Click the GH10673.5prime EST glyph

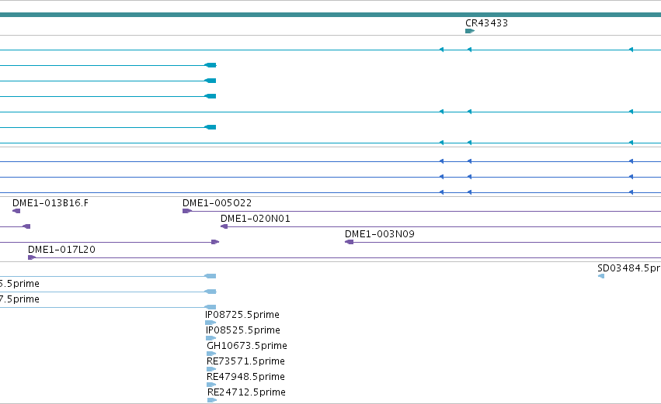[x=211, y=354]
